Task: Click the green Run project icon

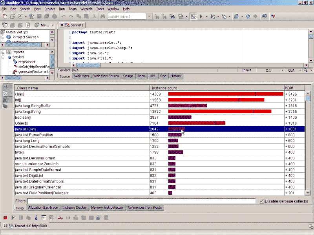Action: point(201,16)
